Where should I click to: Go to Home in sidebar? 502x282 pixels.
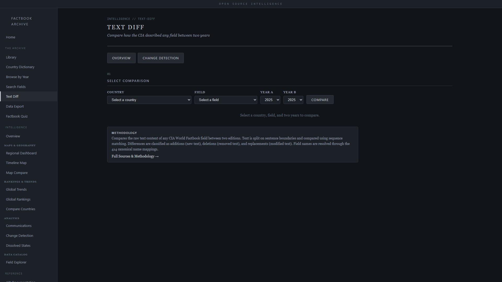click(11, 37)
